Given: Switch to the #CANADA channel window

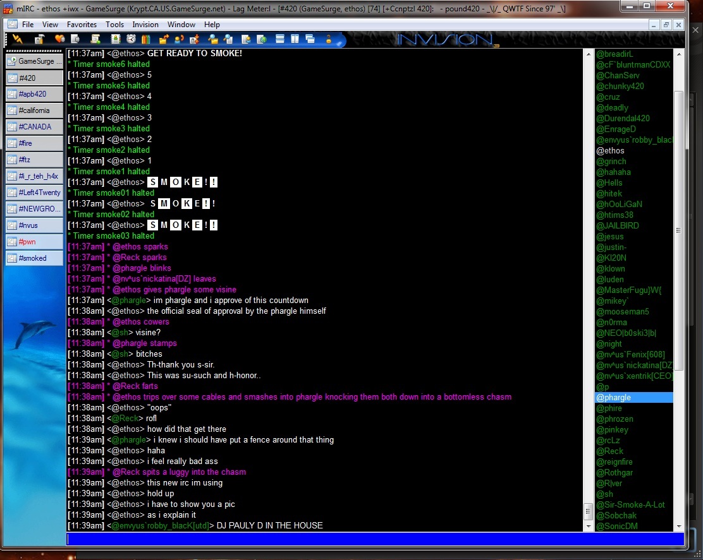Looking at the screenshot, I should tap(35, 127).
